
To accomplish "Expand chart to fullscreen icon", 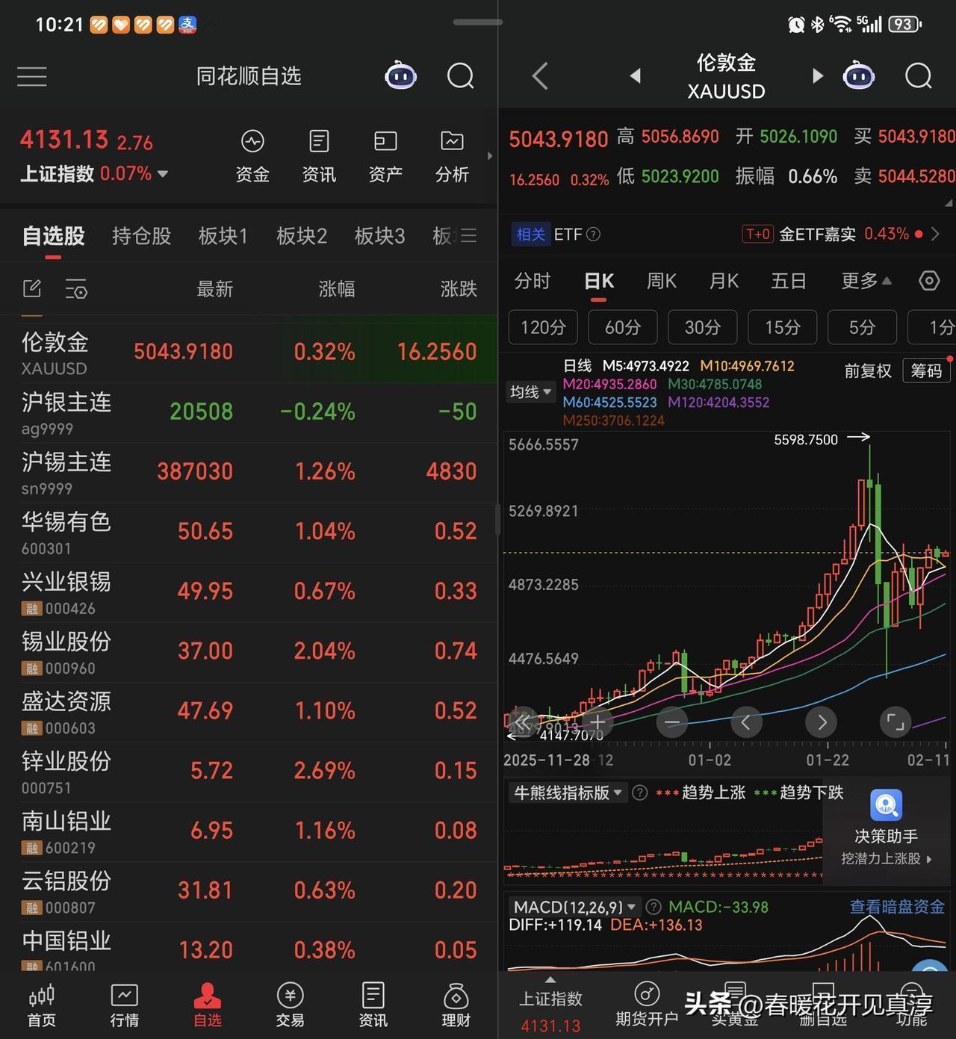I will click(895, 722).
